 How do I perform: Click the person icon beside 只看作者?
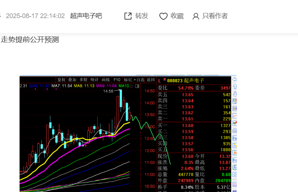click(x=196, y=16)
